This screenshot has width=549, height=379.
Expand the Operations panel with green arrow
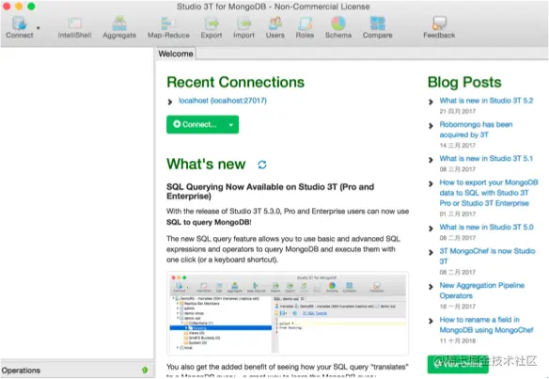(x=145, y=370)
